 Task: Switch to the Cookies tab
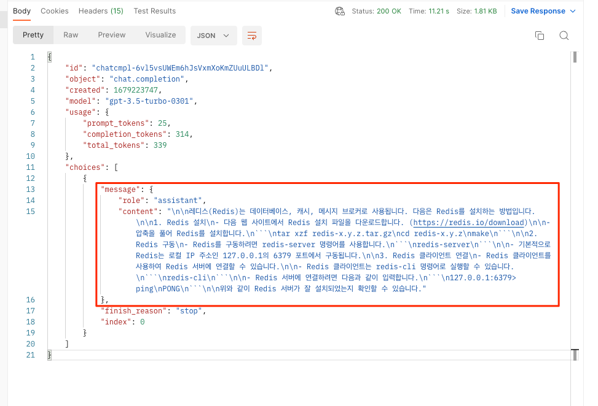coord(55,11)
